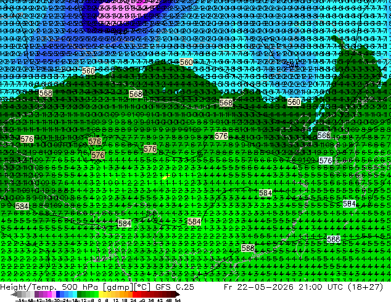The image size is (391, 302).
Task: Click the date Fr 22-05-2026 text
Action: coord(258,287)
